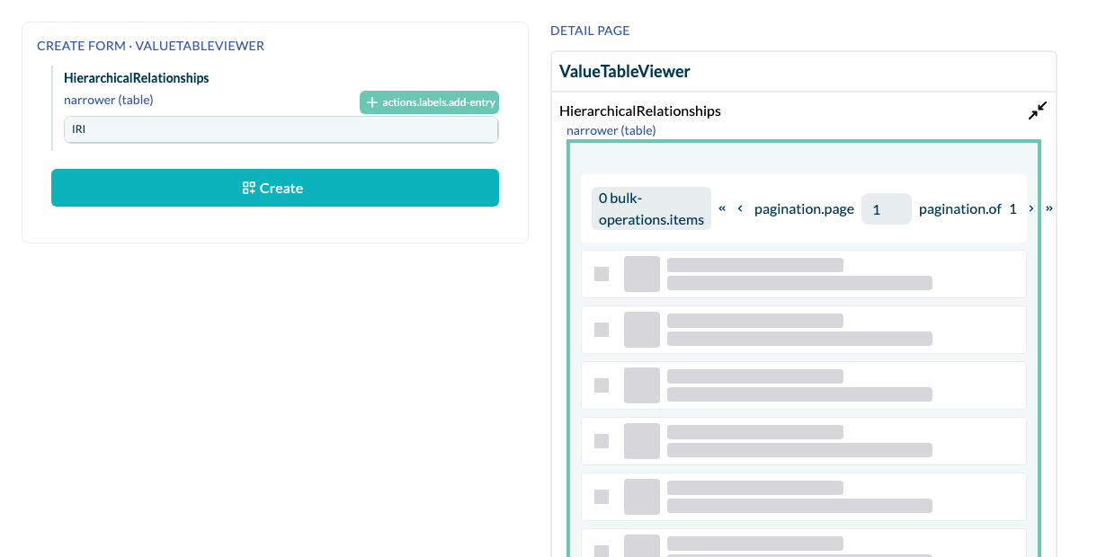Click the 'ValueTableViewer' title in detail page
This screenshot has width=1115, height=557.
[624, 71]
